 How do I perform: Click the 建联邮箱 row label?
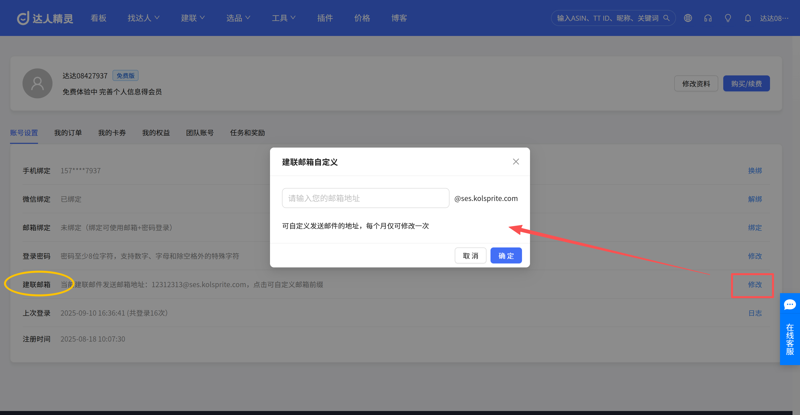pyautogui.click(x=36, y=284)
